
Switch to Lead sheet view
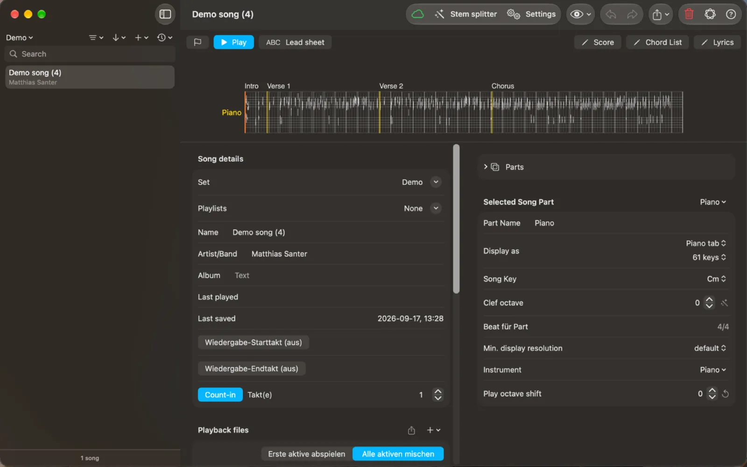[x=295, y=42]
